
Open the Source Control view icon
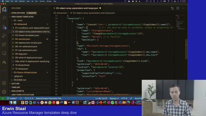pyautogui.click(x=4, y=27)
